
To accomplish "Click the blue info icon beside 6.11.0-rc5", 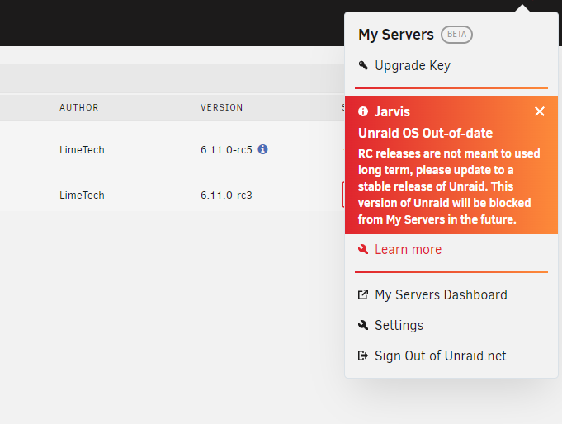I will point(262,149).
